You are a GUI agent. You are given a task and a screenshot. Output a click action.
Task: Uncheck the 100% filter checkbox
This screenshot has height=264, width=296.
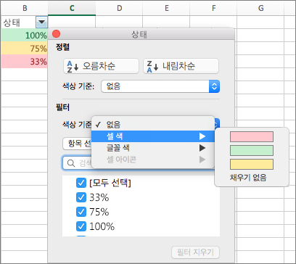[x=81, y=226]
